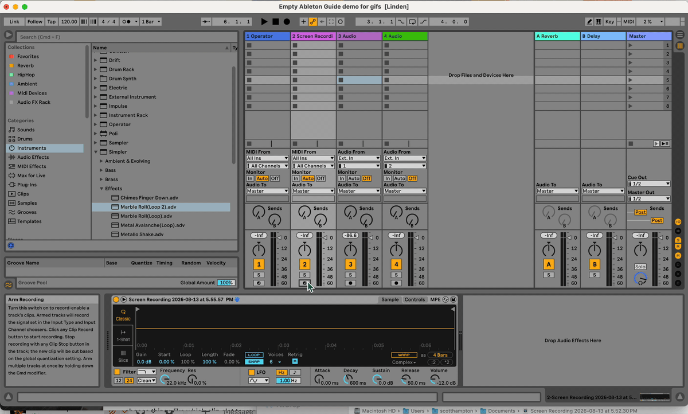Expand the Bass subfolder
Image resolution: width=688 pixels, height=414 pixels.
101,170
